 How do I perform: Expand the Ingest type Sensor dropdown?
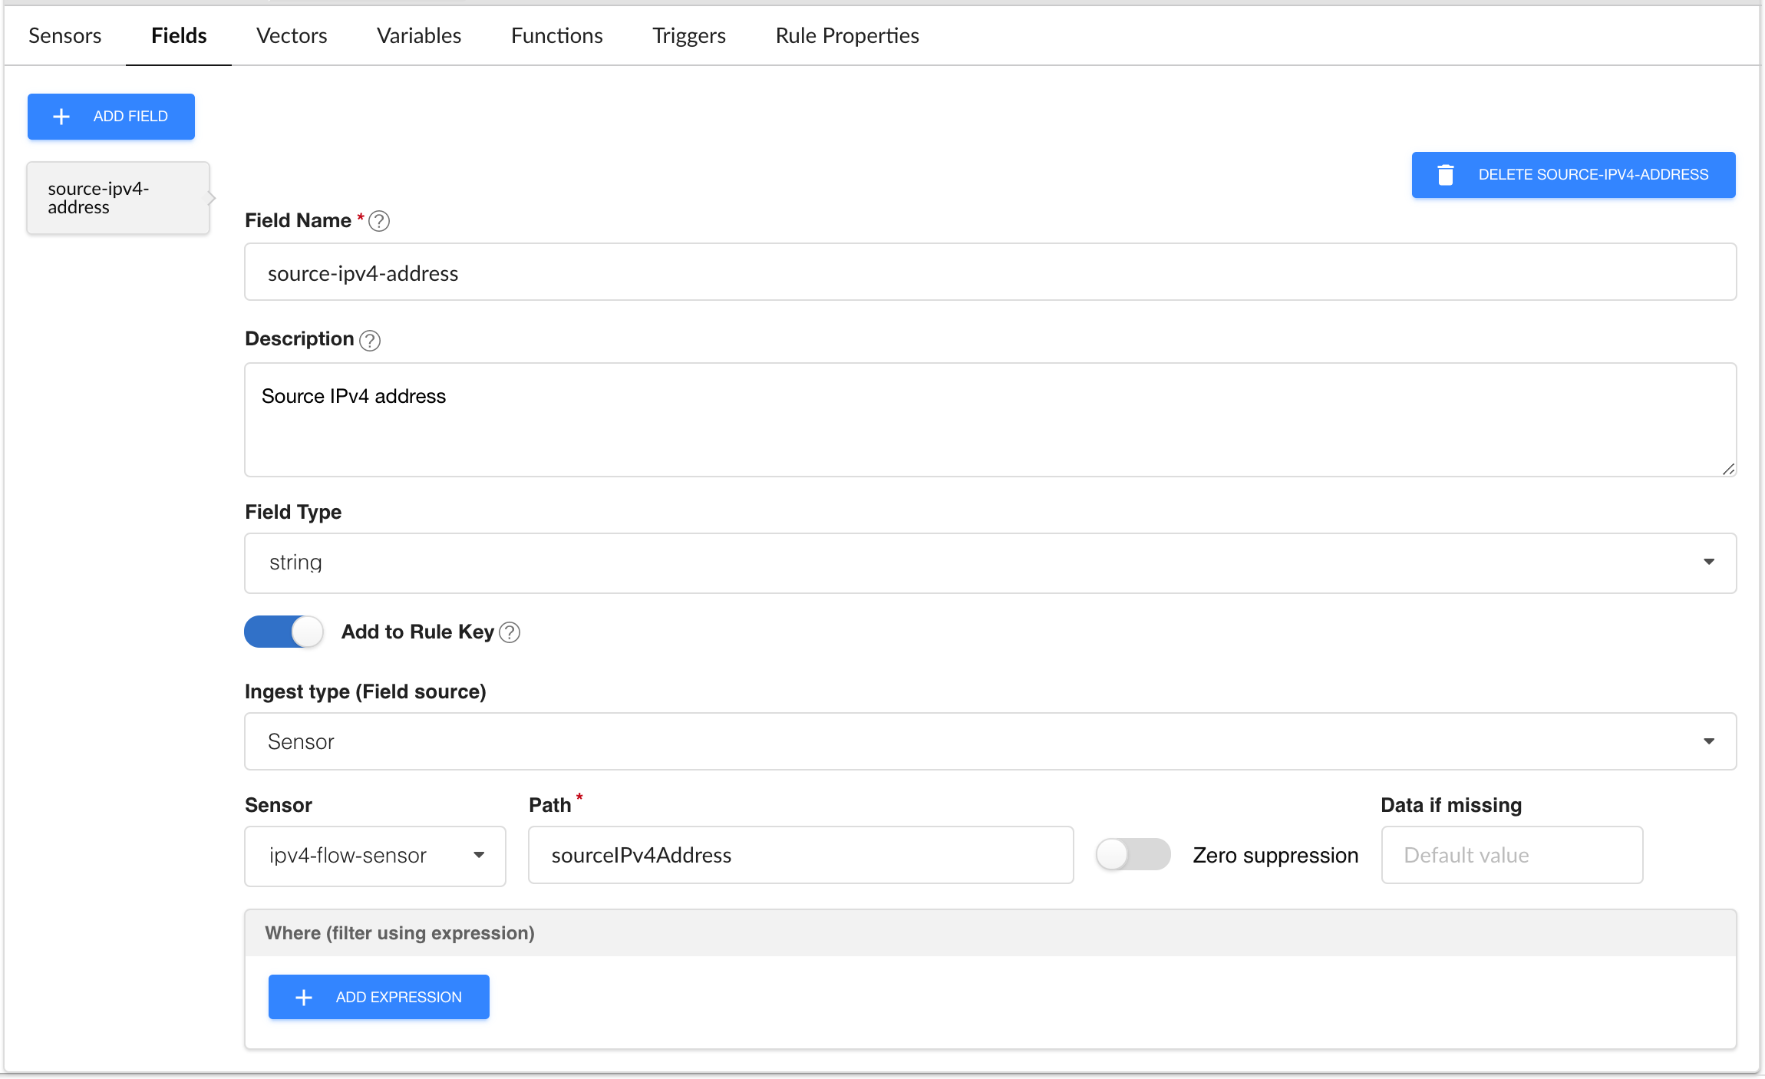tap(990, 741)
